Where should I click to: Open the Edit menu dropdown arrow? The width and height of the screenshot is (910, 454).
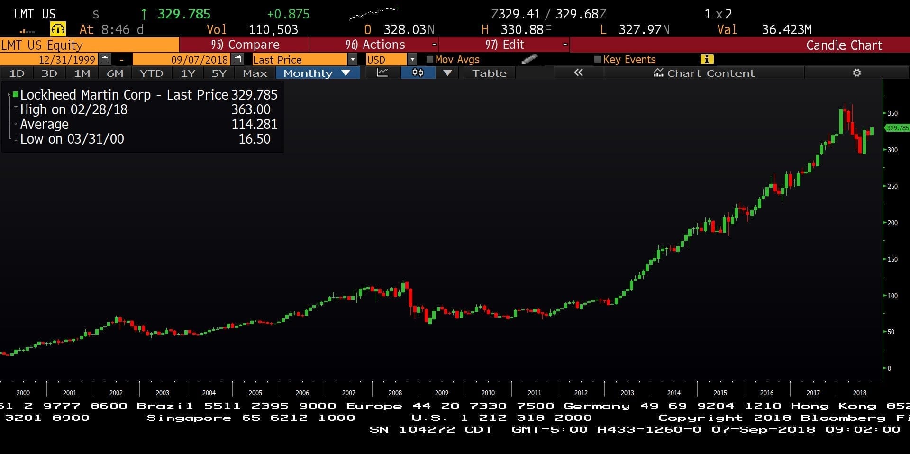point(565,45)
